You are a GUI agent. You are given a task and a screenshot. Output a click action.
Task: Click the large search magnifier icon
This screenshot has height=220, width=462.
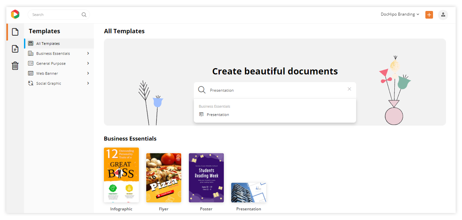point(202,90)
